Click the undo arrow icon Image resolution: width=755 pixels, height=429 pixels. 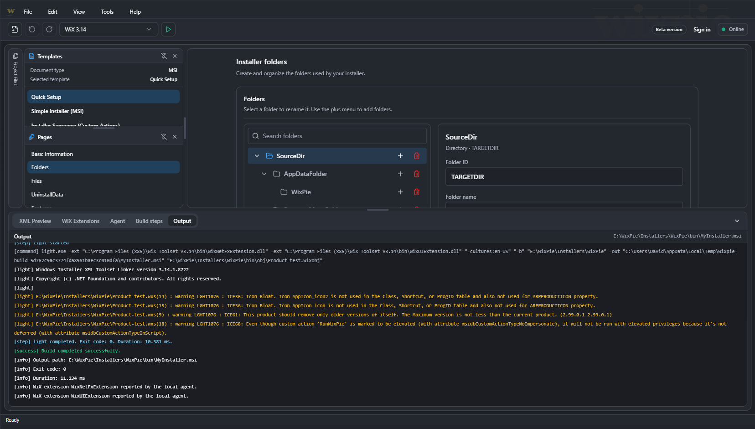32,29
